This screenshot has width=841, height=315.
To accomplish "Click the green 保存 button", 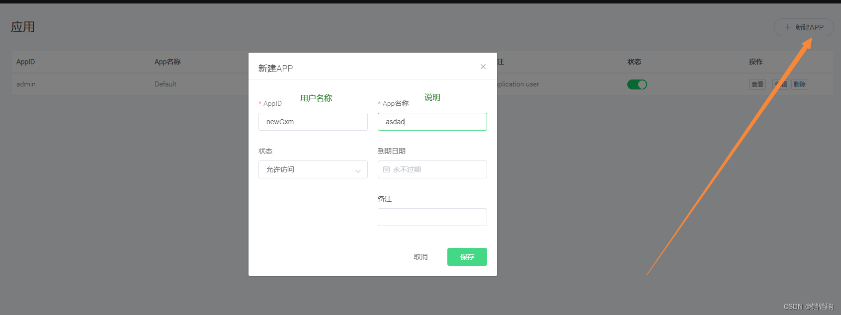I will coord(467,257).
